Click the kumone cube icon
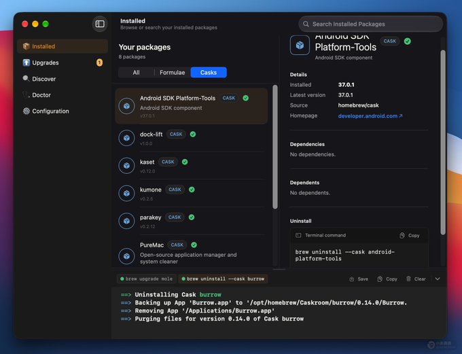 pos(126,194)
